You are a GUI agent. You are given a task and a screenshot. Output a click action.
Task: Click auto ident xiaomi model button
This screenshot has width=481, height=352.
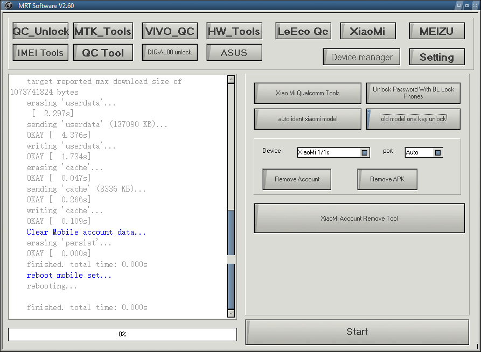[x=308, y=119]
